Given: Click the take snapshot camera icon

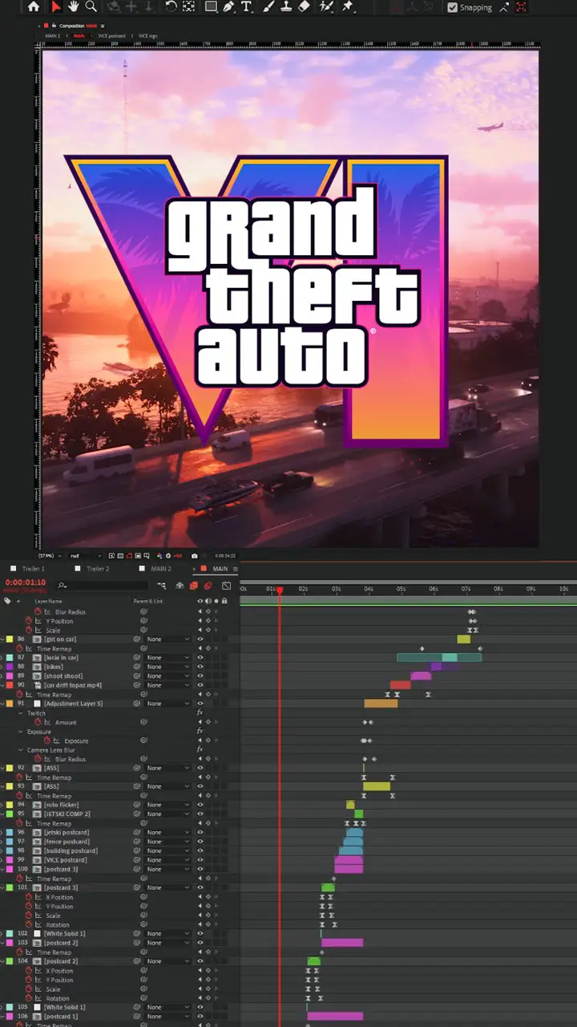Looking at the screenshot, I should tap(194, 555).
